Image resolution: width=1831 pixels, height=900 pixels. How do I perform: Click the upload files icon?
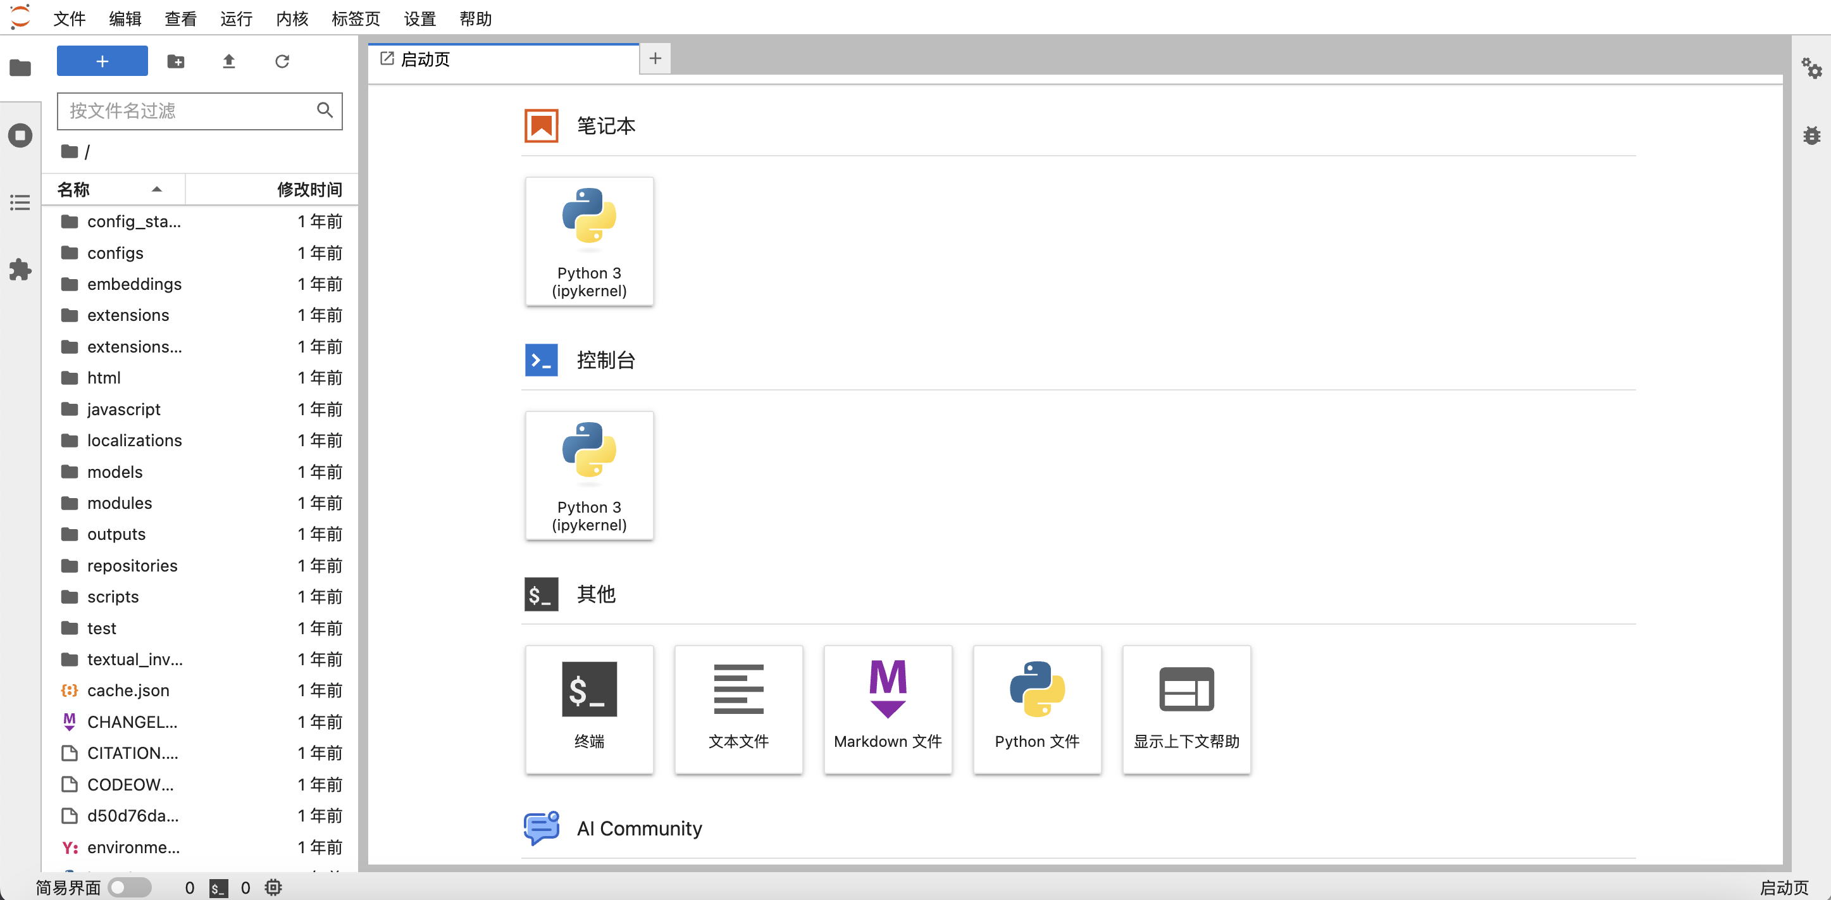coord(229,61)
